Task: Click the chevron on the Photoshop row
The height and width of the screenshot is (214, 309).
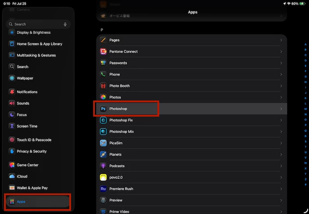Action: pos(281,109)
